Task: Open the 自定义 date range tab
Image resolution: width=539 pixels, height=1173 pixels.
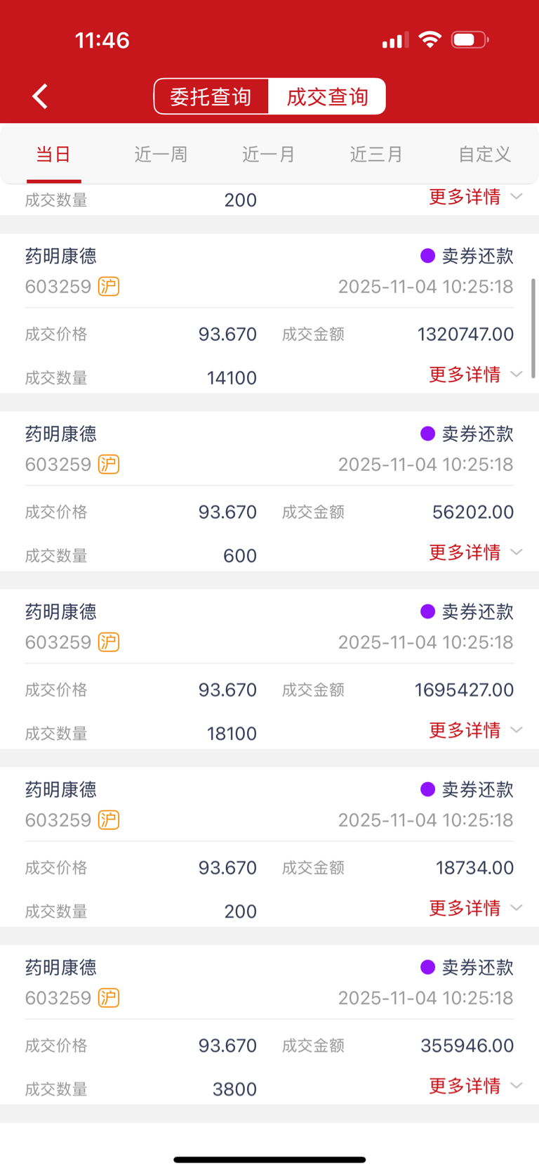Action: pyautogui.click(x=484, y=155)
